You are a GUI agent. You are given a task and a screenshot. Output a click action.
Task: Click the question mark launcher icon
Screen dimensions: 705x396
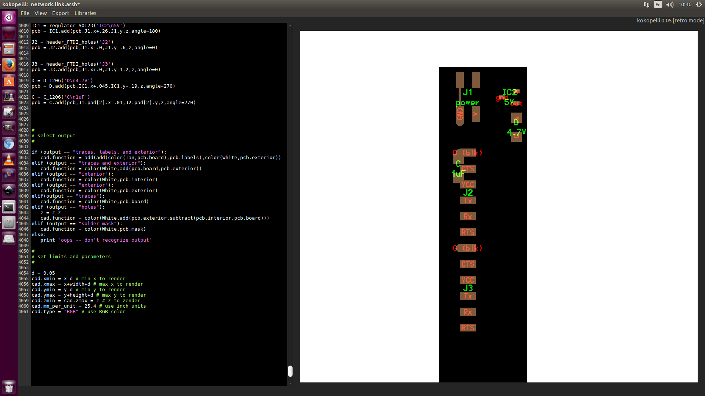(9, 223)
